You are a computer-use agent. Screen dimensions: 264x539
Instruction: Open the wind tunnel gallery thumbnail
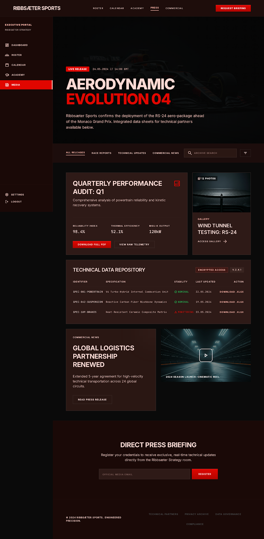point(222,193)
